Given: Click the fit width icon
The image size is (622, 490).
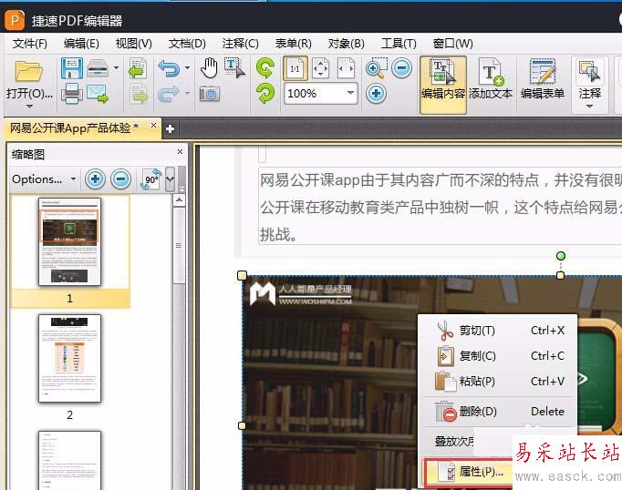Looking at the screenshot, I should click(346, 68).
